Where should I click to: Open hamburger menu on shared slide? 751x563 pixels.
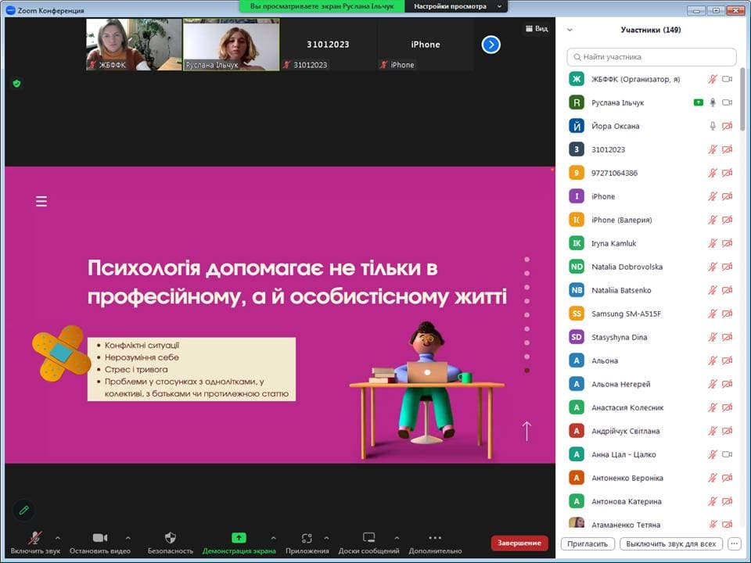pos(41,201)
